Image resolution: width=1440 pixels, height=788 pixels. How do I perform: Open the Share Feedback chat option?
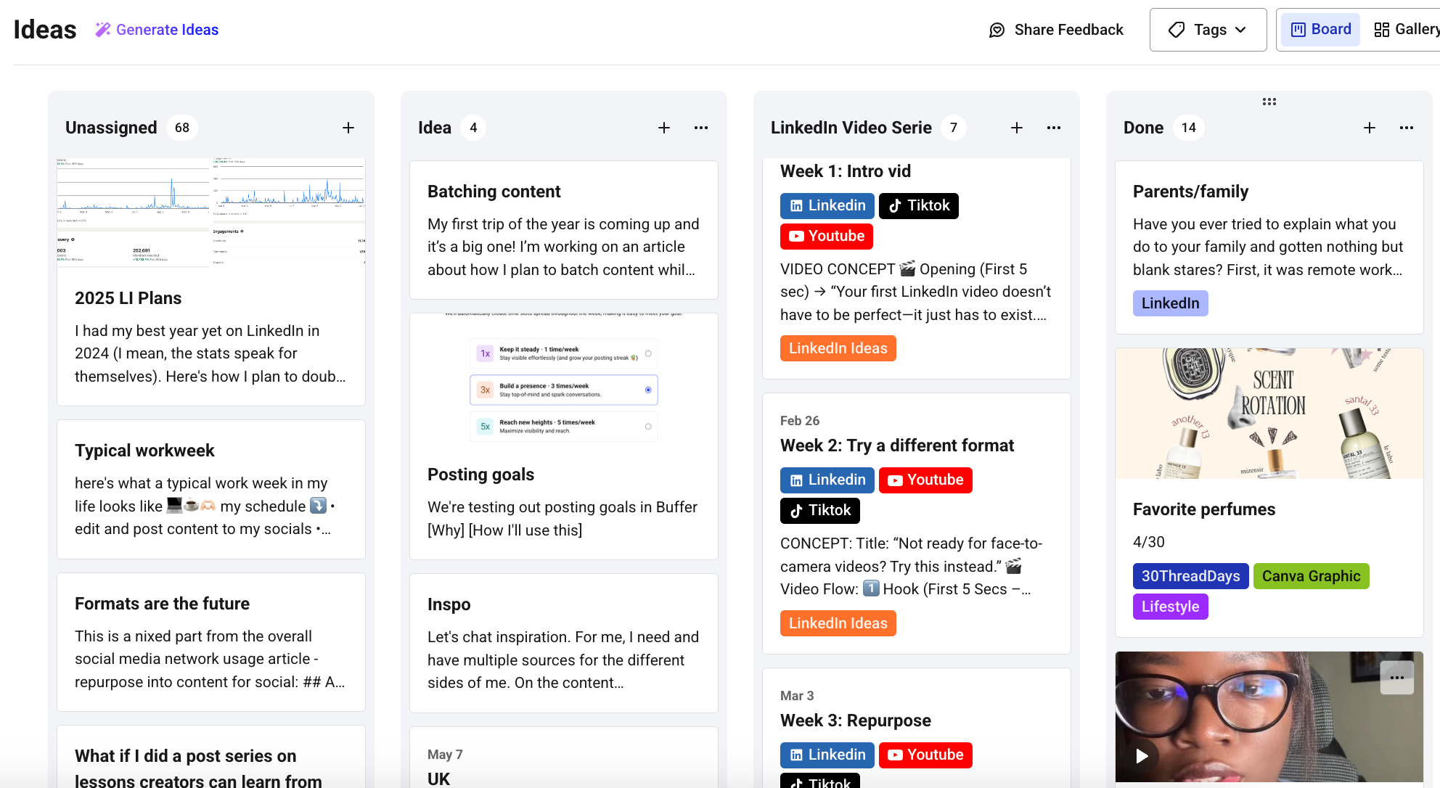click(x=1056, y=30)
